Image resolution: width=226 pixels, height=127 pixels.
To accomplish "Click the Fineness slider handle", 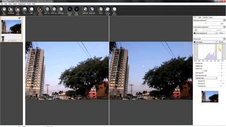I will [x=223, y=84].
